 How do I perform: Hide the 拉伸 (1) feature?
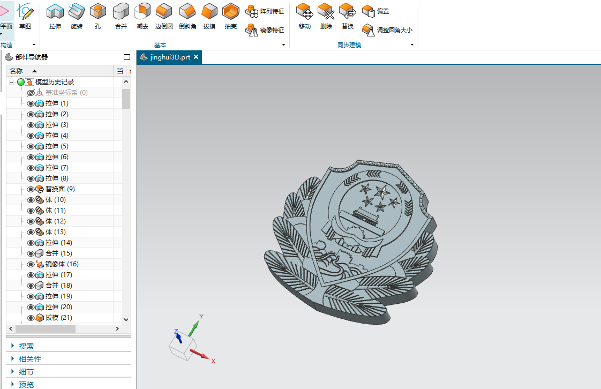pyautogui.click(x=31, y=103)
